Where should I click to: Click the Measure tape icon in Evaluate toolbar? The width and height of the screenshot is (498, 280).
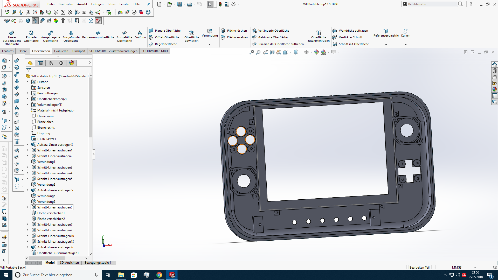14,12
